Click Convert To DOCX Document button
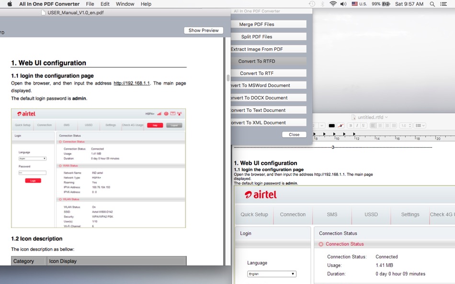455x284 pixels. coord(268,98)
